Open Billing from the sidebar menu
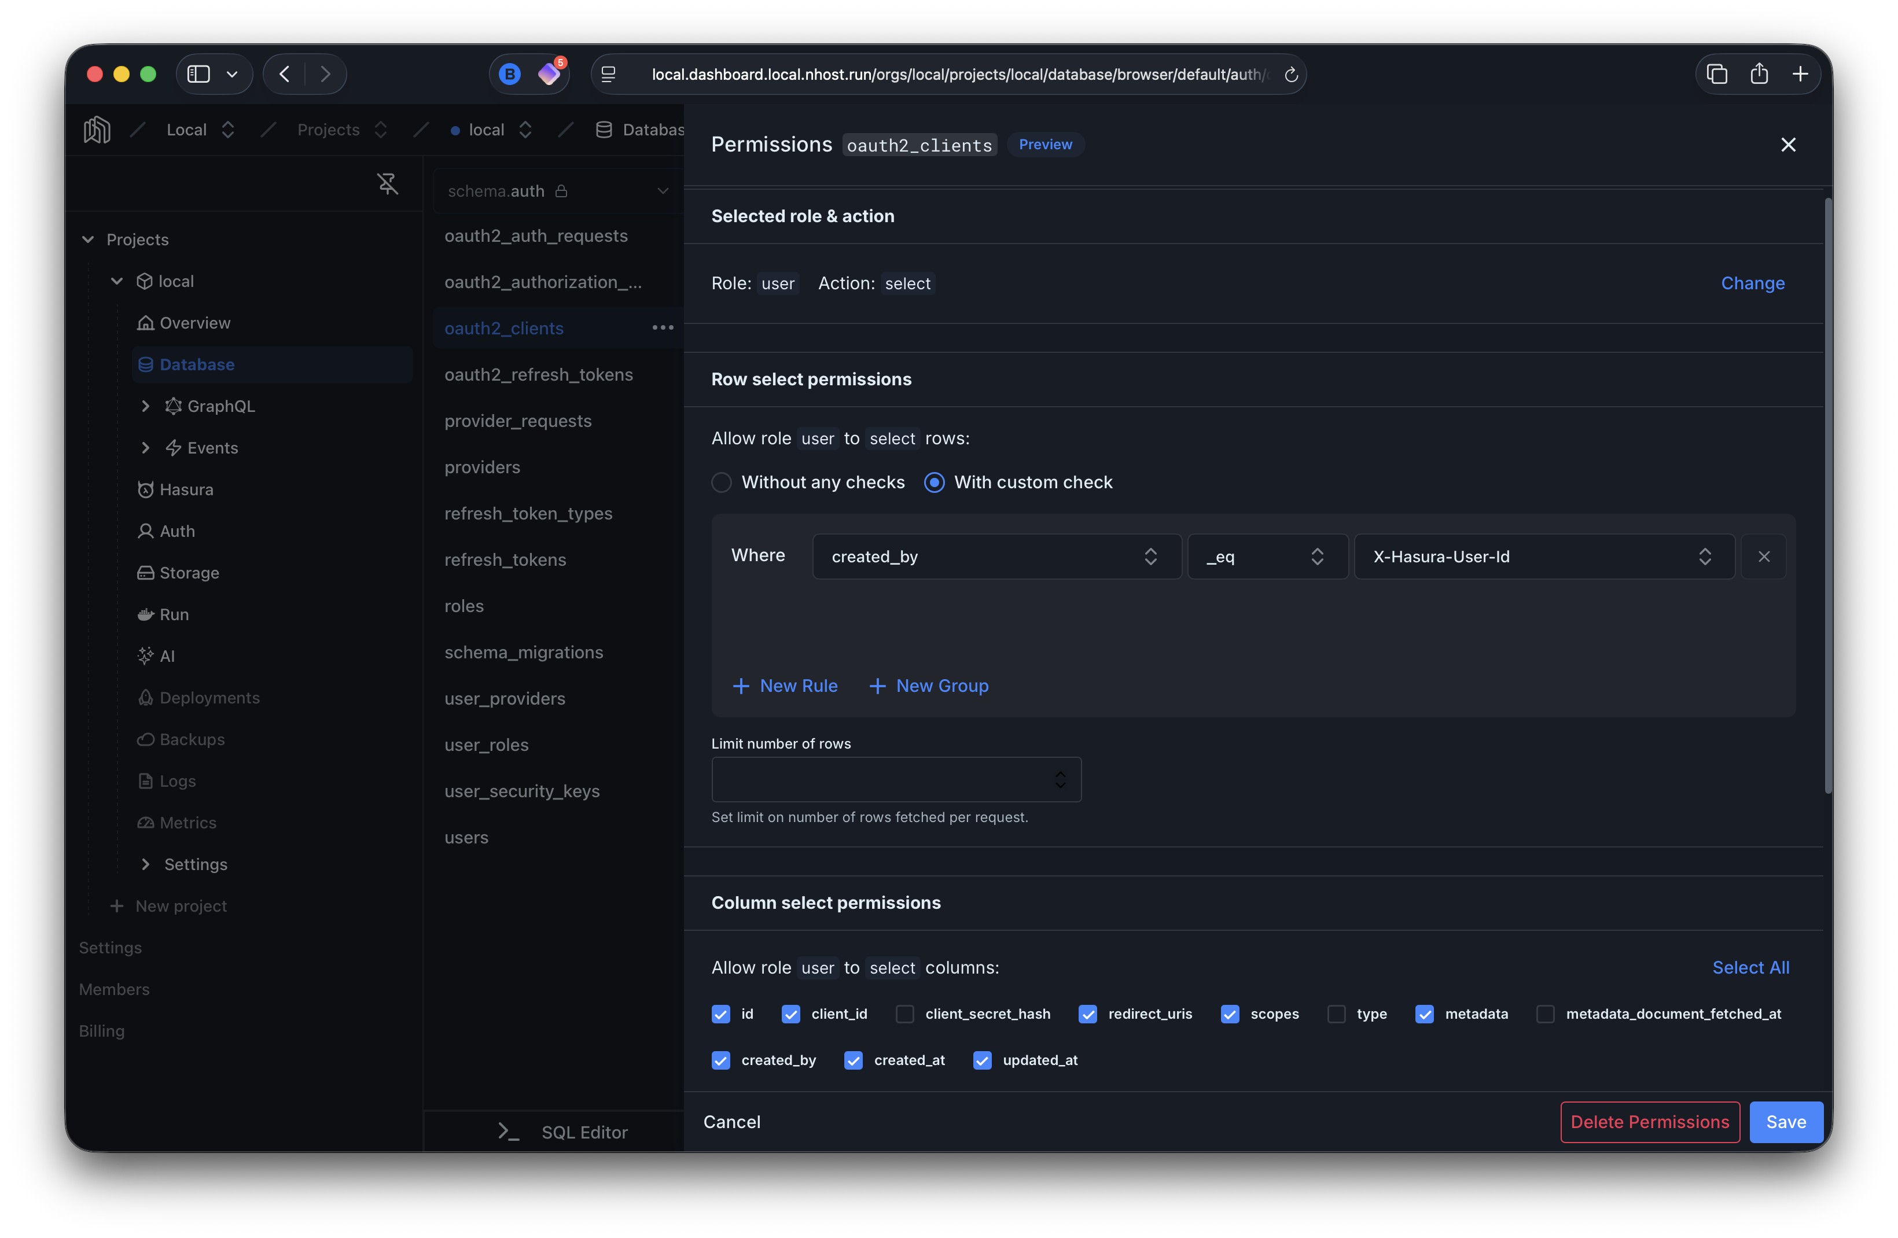This screenshot has height=1238, width=1898. (x=102, y=1030)
